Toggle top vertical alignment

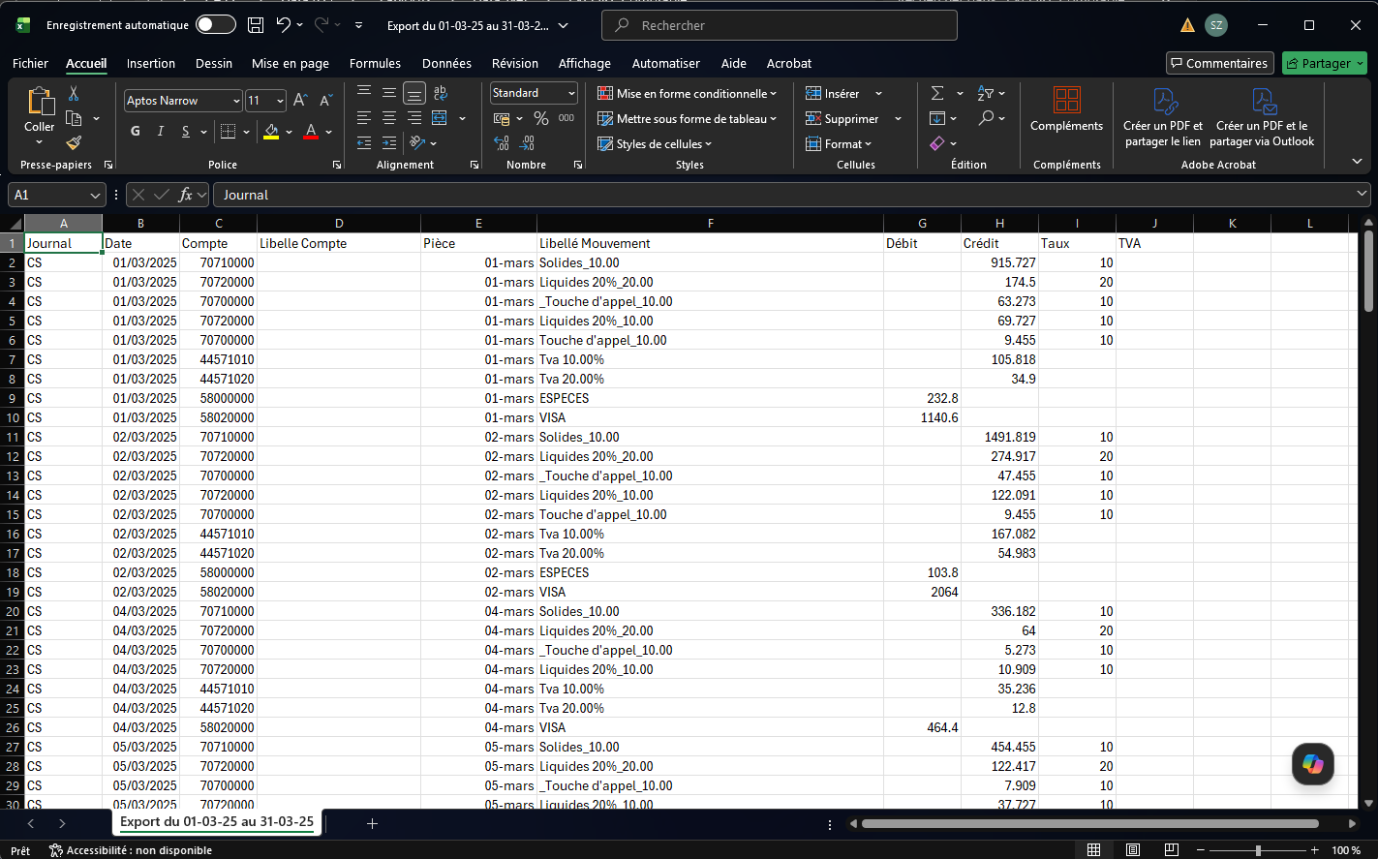363,93
